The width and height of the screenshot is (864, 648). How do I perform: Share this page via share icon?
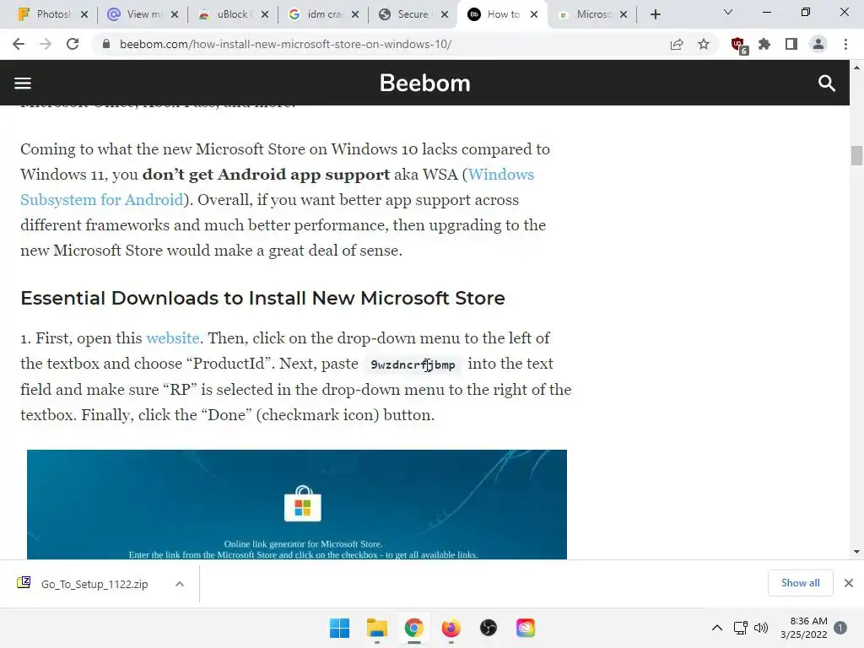[677, 44]
